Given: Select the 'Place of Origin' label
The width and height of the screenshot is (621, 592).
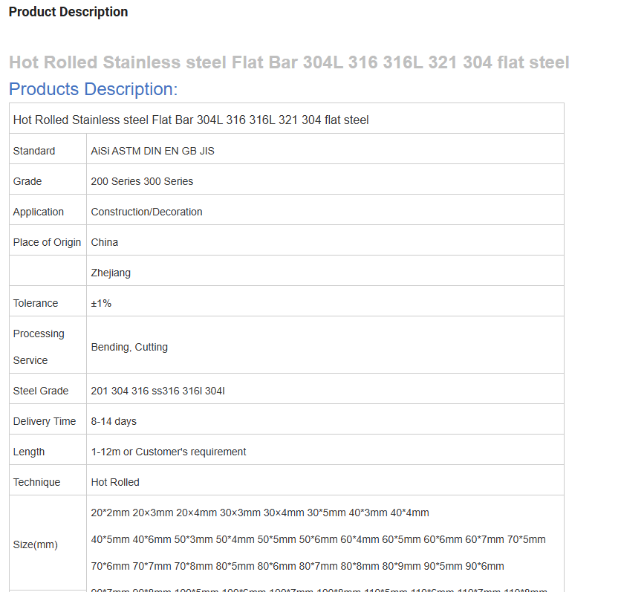Looking at the screenshot, I should (x=47, y=242).
